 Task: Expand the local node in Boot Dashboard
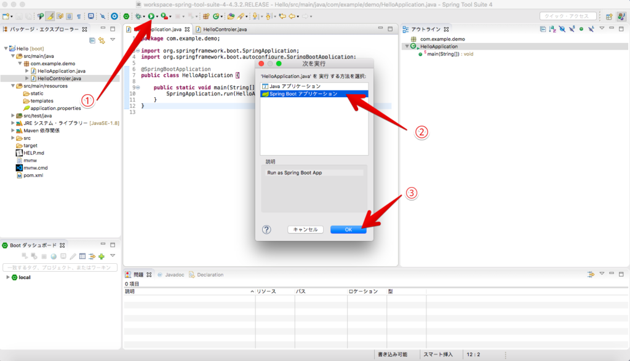[x=8, y=277]
